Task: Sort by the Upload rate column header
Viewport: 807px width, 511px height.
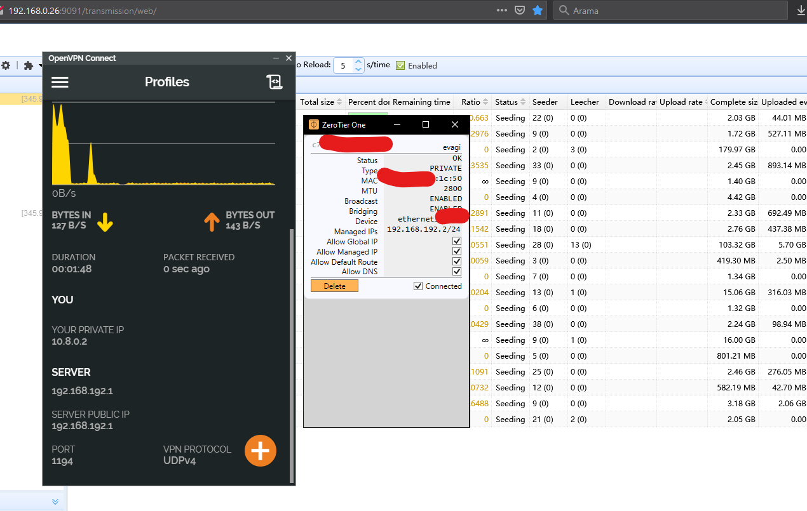Action: (682, 102)
